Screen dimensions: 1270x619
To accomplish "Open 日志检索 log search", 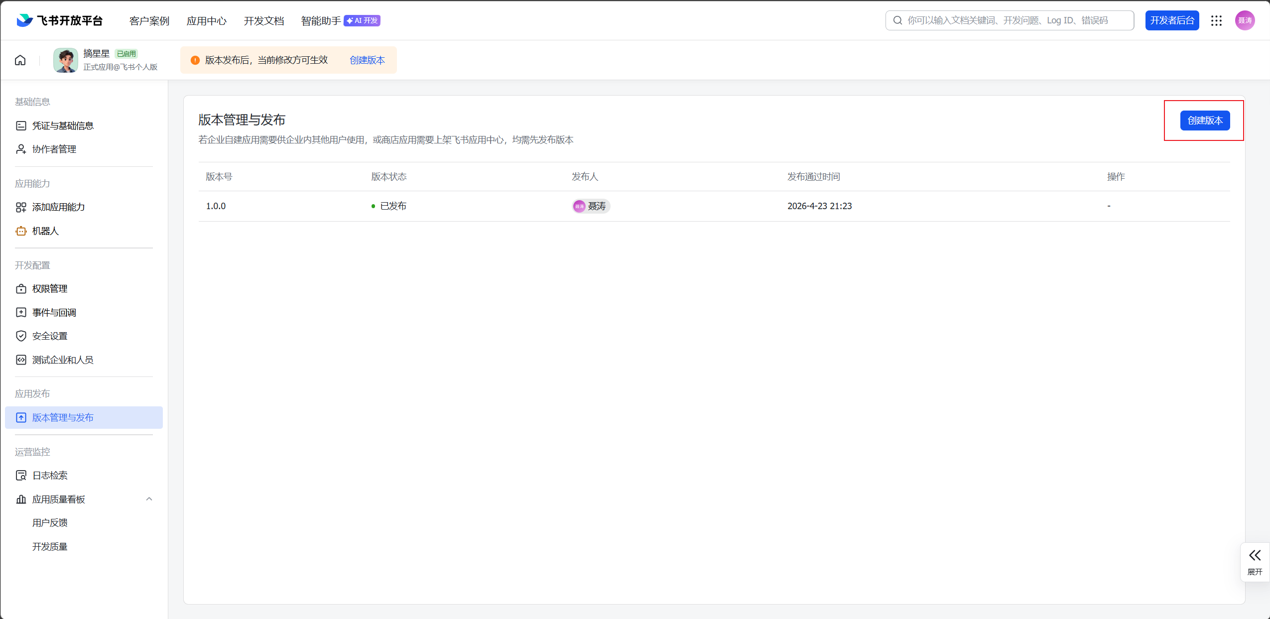I will click(49, 476).
